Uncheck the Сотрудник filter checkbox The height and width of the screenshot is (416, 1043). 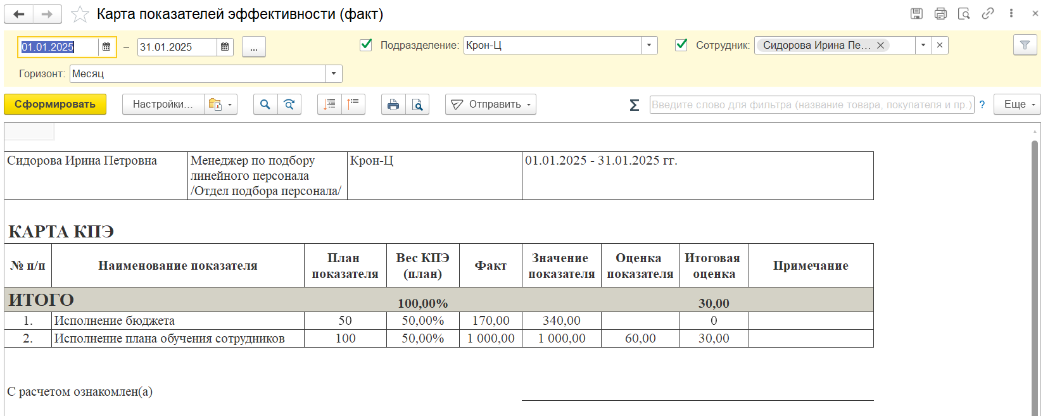point(681,45)
